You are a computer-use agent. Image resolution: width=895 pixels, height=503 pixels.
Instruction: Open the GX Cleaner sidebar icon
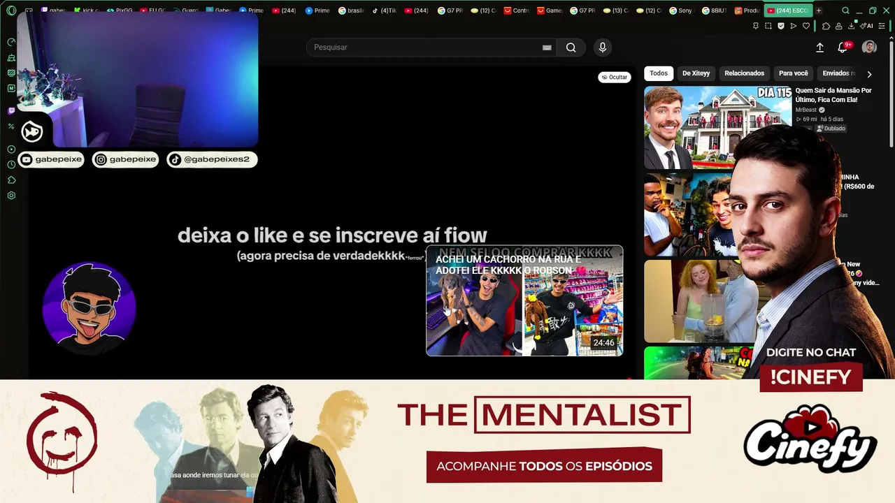(11, 57)
